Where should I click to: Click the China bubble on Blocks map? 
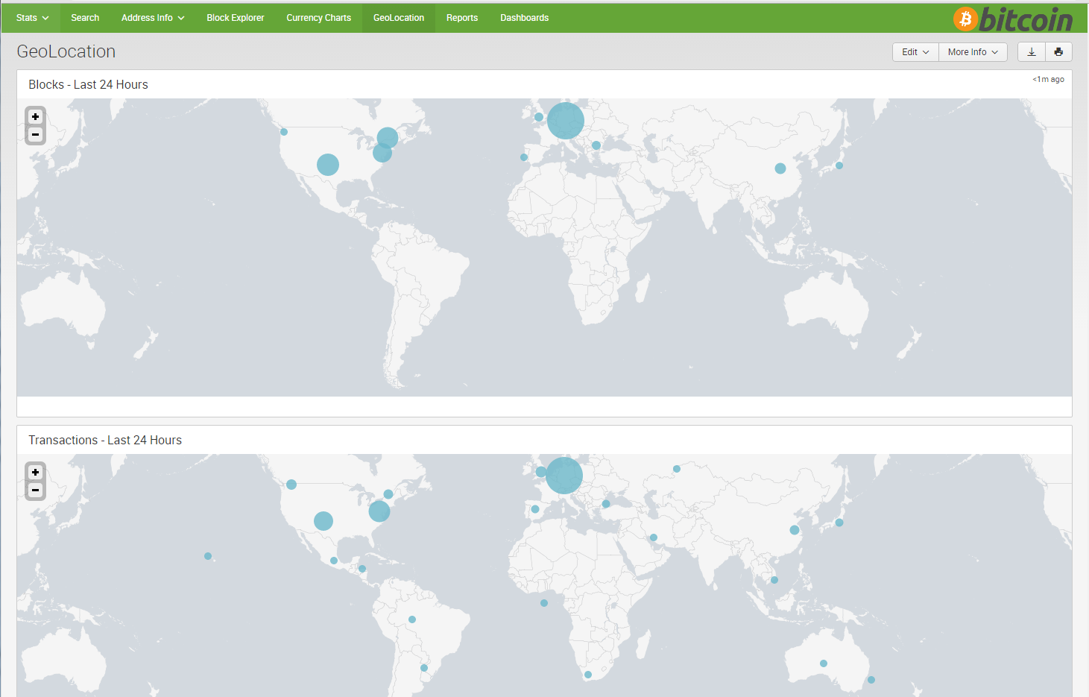point(780,168)
